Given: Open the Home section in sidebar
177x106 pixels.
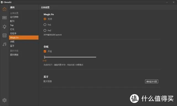Looking at the screenshot, I should tap(4, 9).
